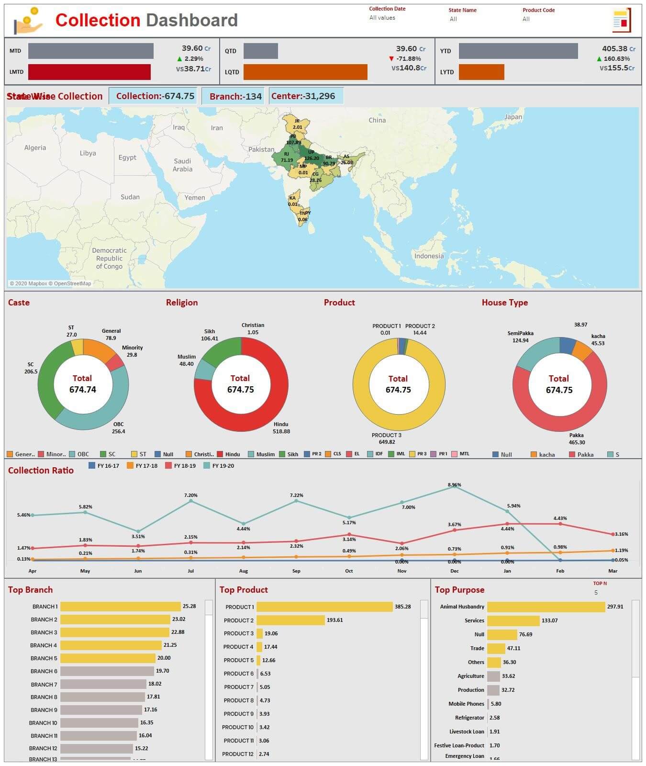Click the Collection Ratio section title
Screen dimensions: 646x766
click(41, 471)
